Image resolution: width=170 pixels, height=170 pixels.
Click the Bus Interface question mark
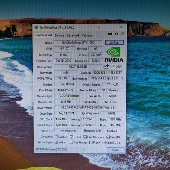pyautogui.click(x=122, y=78)
